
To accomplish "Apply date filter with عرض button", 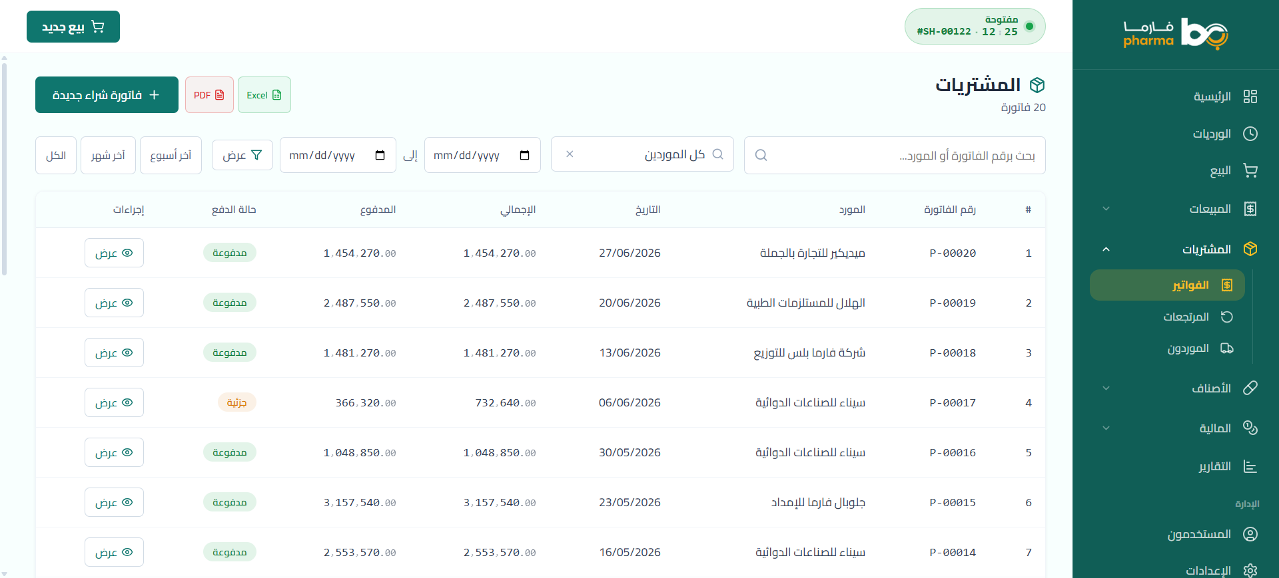I will tap(242, 155).
